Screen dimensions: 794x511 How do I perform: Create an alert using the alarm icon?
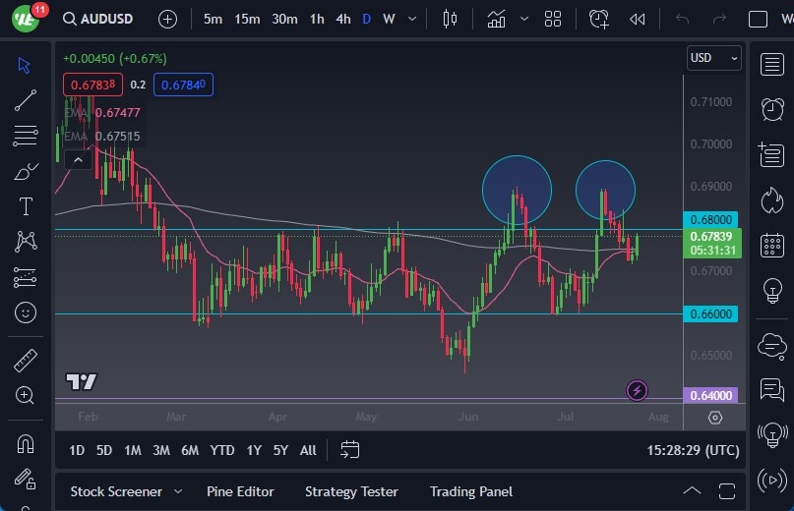598,19
